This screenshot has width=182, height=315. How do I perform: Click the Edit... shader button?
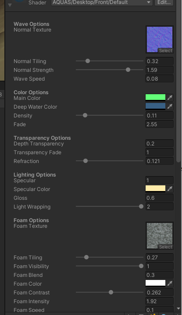(x=164, y=3)
